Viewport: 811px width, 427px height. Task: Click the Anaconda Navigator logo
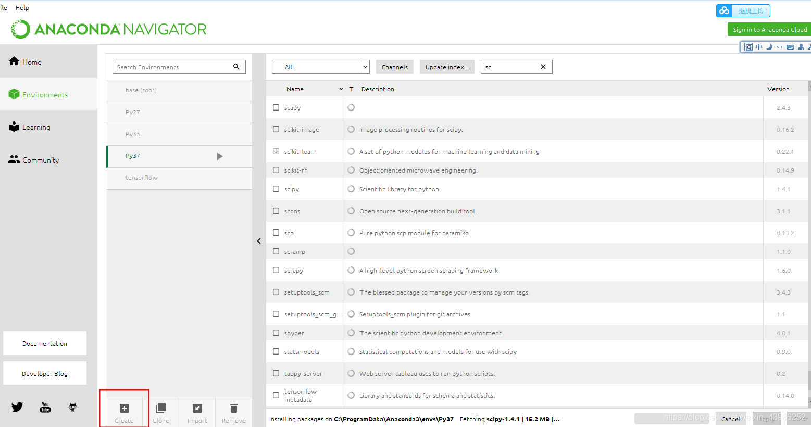[109, 29]
